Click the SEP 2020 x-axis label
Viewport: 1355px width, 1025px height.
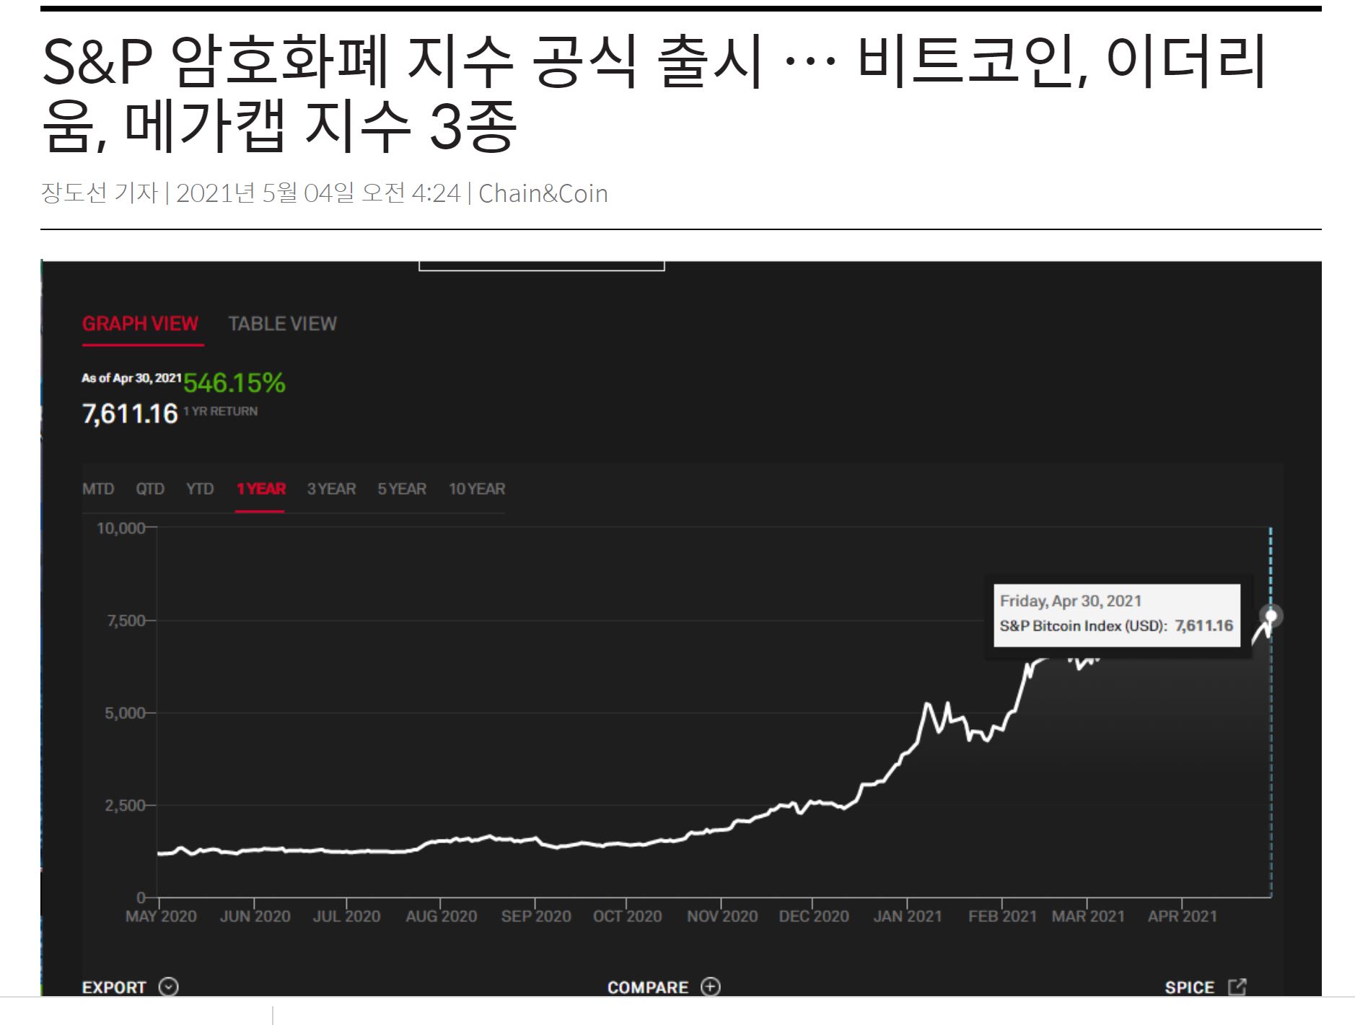tap(536, 916)
